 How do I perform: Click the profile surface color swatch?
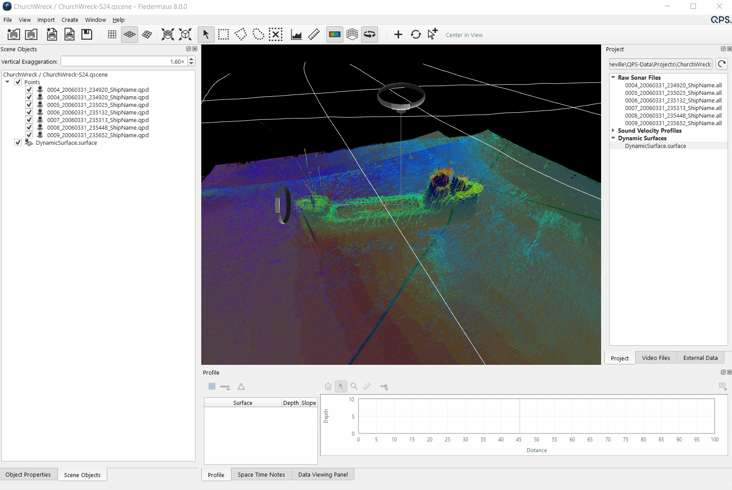pos(212,387)
